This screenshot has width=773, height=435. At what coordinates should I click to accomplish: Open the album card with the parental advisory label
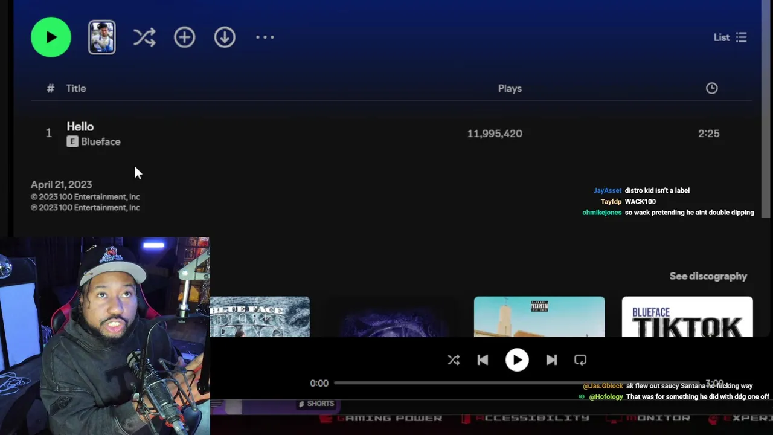click(x=539, y=317)
